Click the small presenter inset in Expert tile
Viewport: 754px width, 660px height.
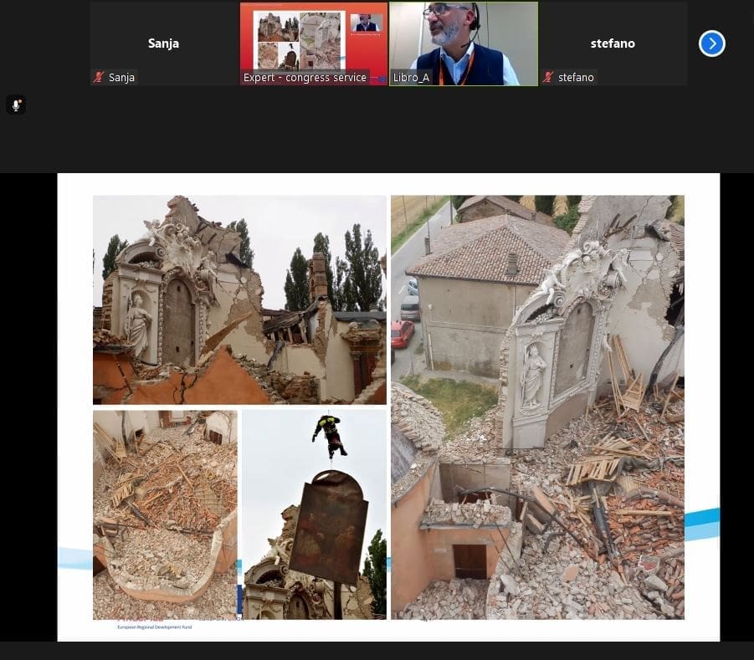click(x=366, y=23)
